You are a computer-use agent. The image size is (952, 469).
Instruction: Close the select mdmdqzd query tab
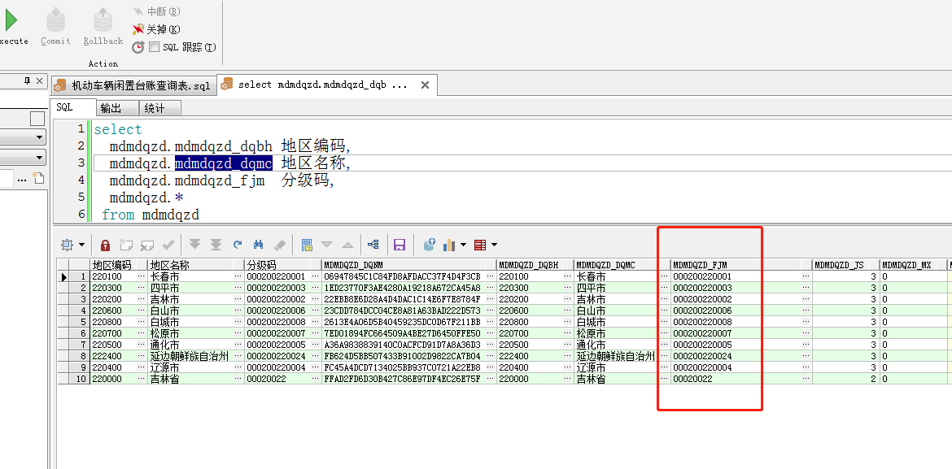(x=425, y=85)
